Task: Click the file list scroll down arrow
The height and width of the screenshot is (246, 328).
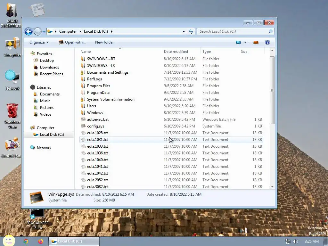Action: [272, 187]
